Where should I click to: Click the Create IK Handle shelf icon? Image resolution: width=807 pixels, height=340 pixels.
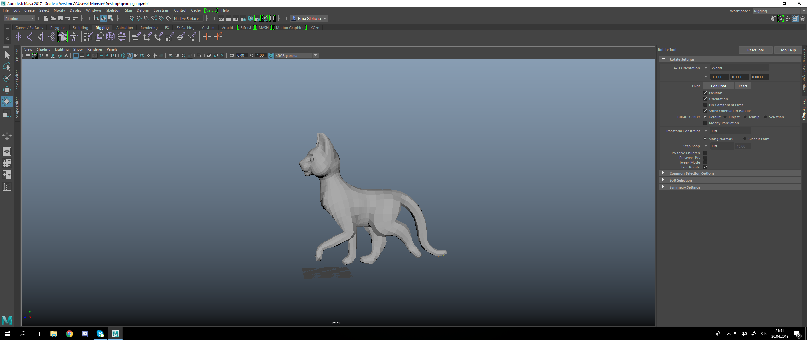click(40, 37)
